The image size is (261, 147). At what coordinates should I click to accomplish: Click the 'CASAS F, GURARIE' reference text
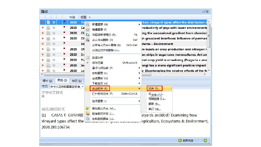[67, 115]
